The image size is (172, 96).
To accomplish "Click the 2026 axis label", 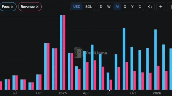I will 157,93.
